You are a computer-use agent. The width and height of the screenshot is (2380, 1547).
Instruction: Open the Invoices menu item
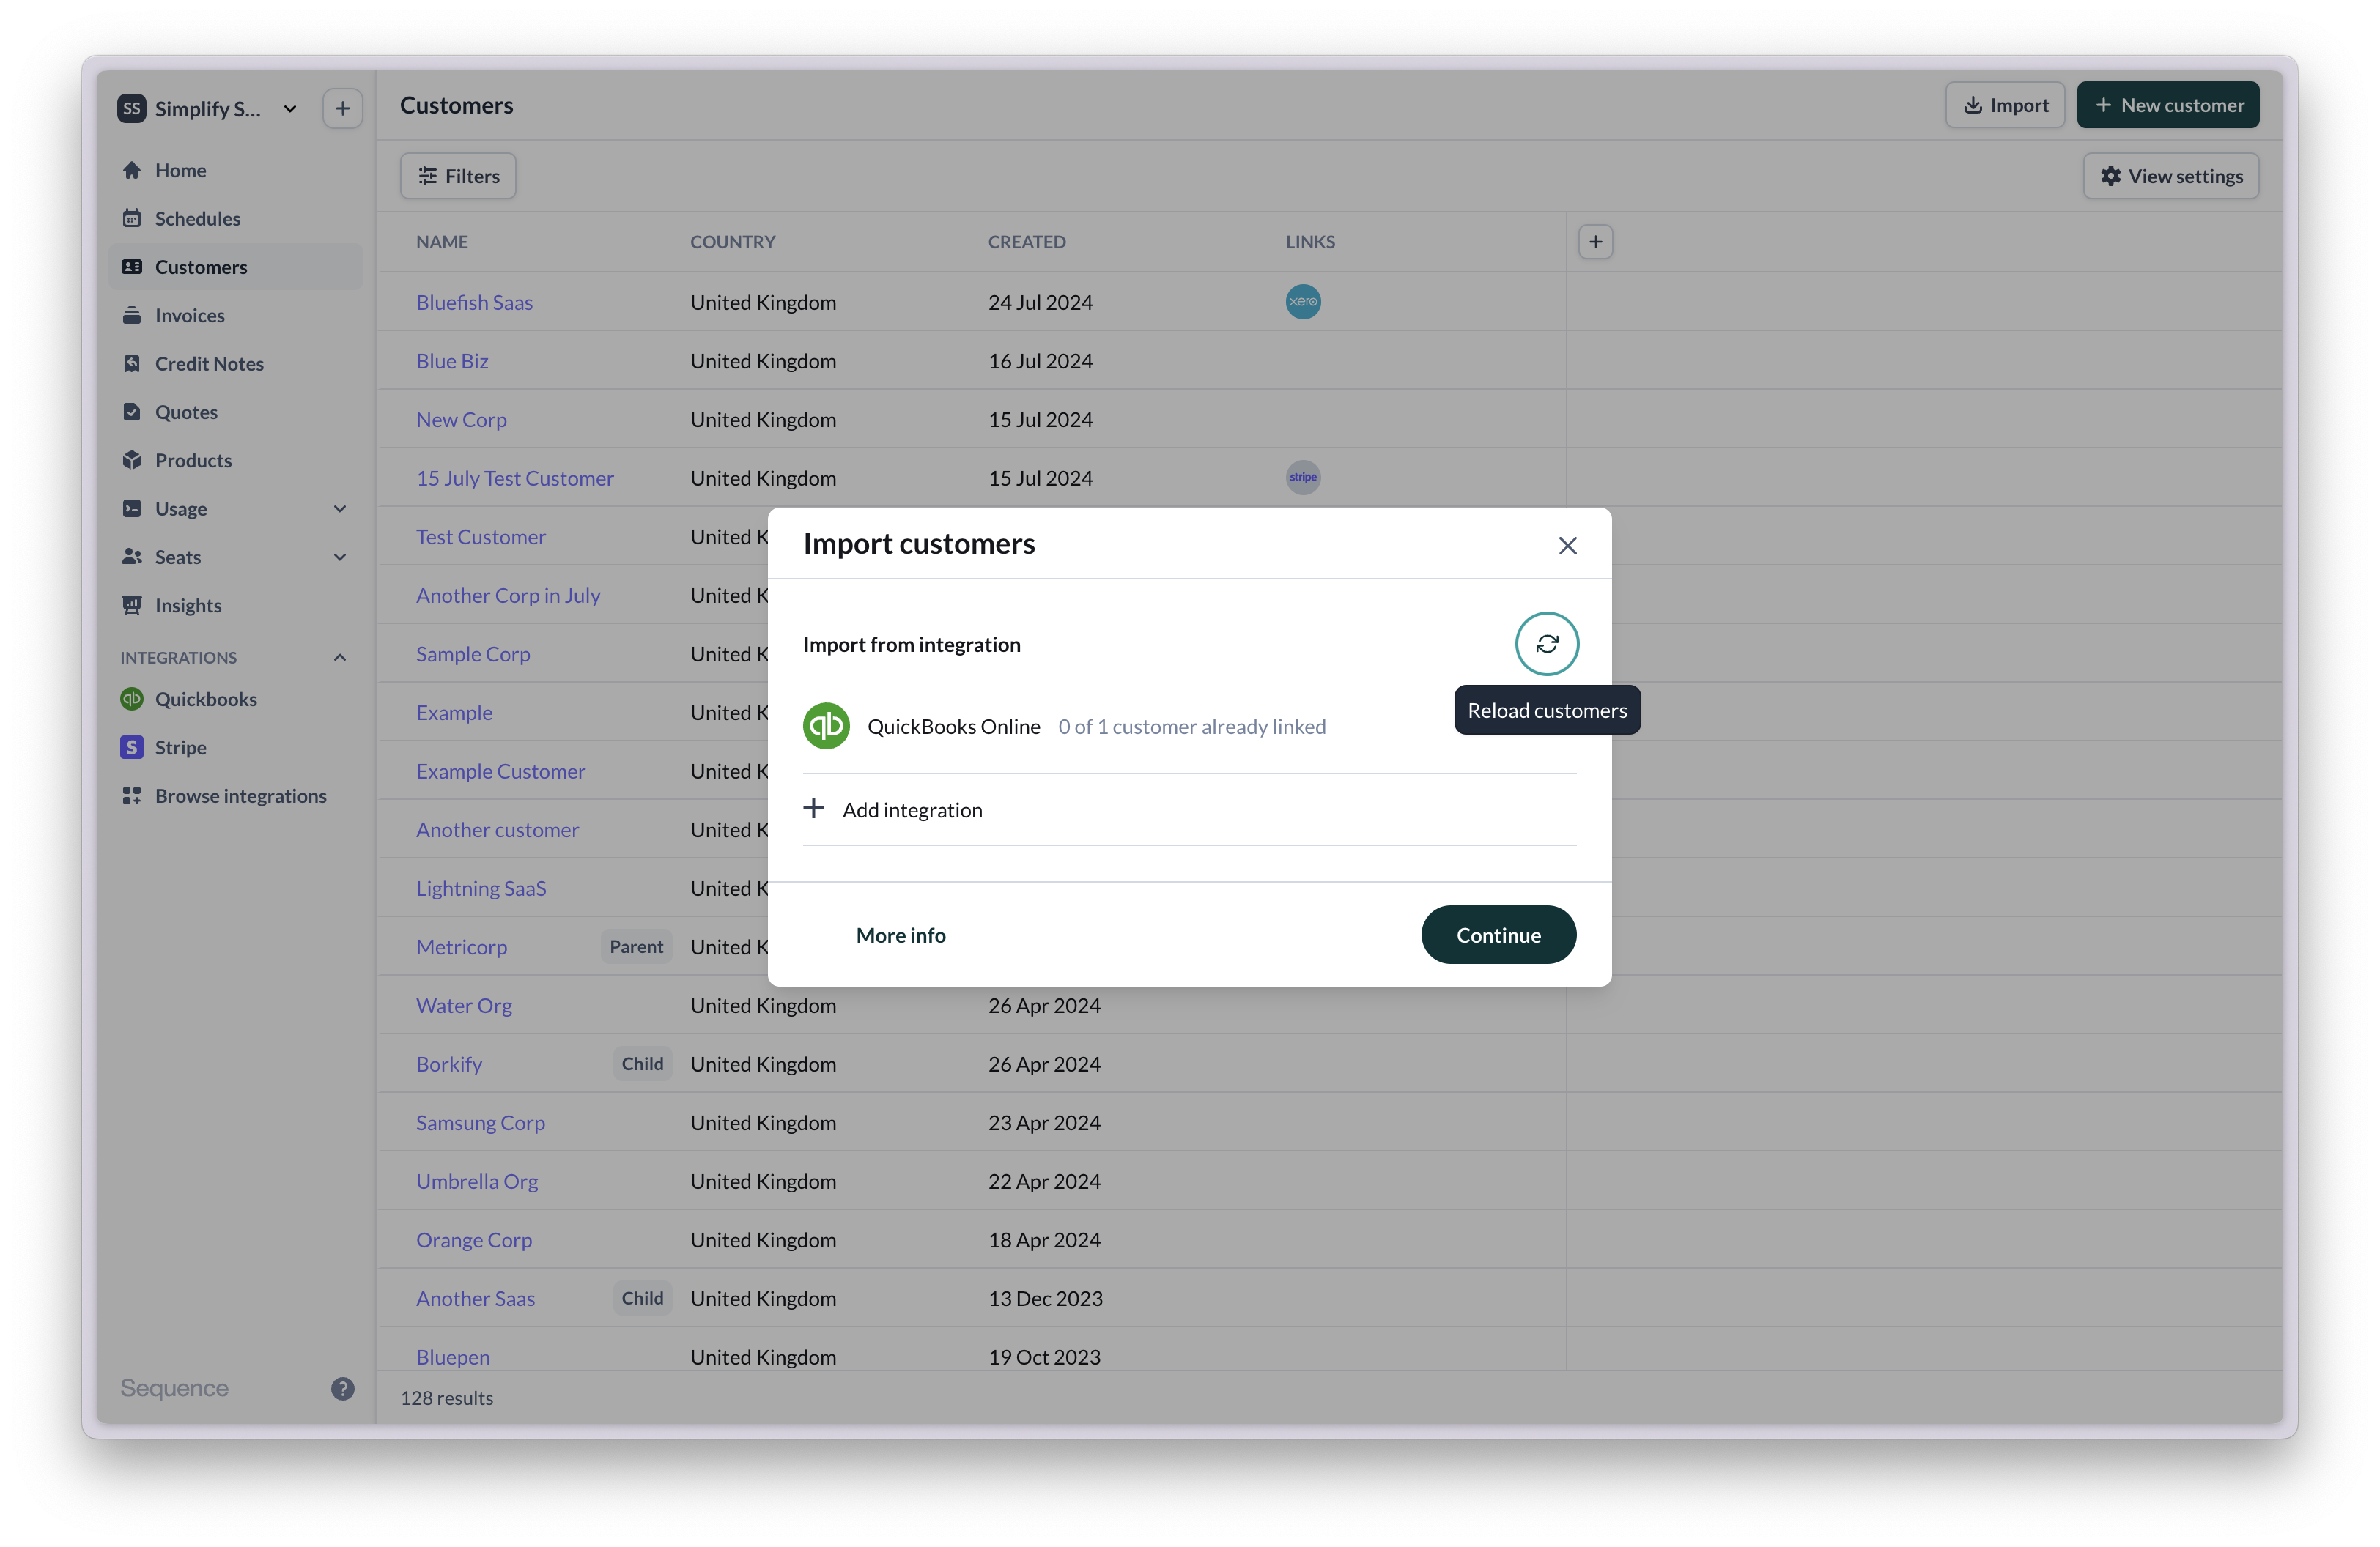click(x=236, y=315)
